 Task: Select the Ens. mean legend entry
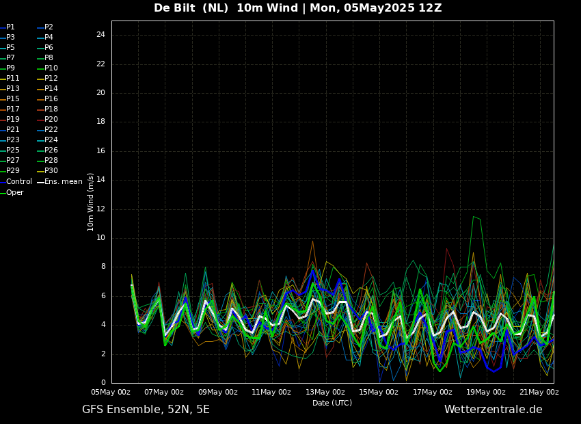click(x=63, y=182)
